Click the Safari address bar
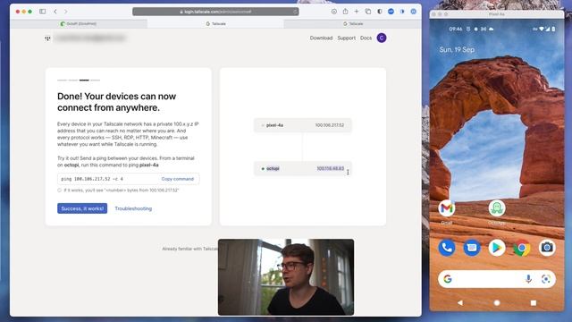The height and width of the screenshot is (322, 572). (215, 12)
